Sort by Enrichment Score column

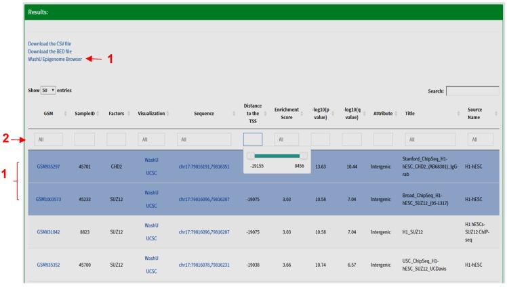(x=287, y=113)
